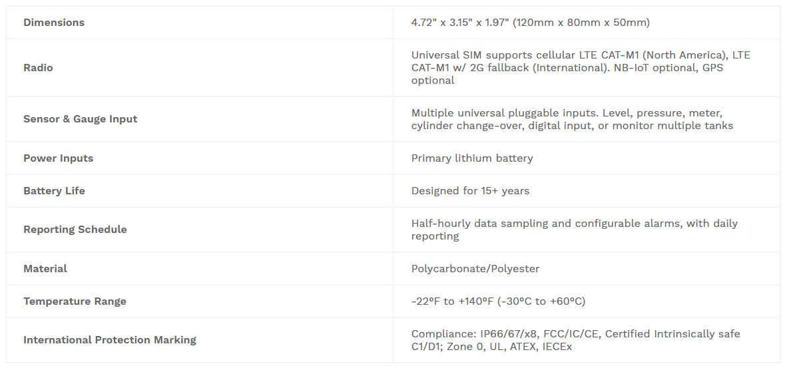This screenshot has height=372, width=789.
Task: Select the -22°F to +140°F temperature value
Action: tap(498, 301)
